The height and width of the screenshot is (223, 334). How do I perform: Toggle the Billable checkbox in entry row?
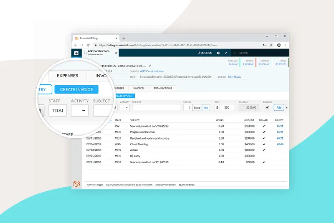tap(267, 107)
